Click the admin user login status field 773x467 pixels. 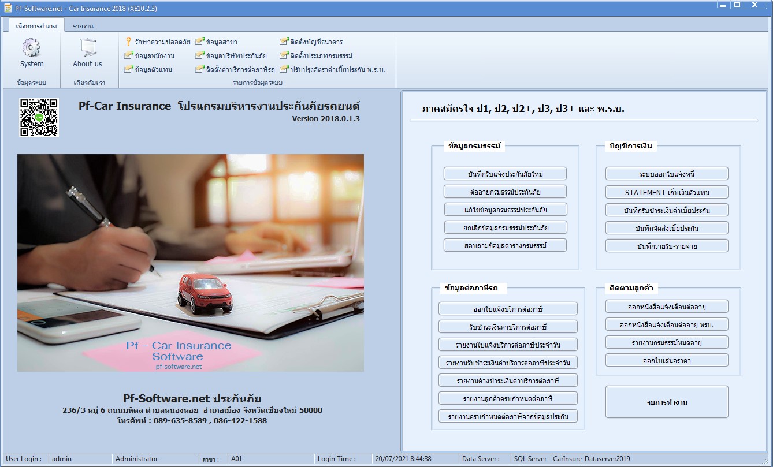80,459
